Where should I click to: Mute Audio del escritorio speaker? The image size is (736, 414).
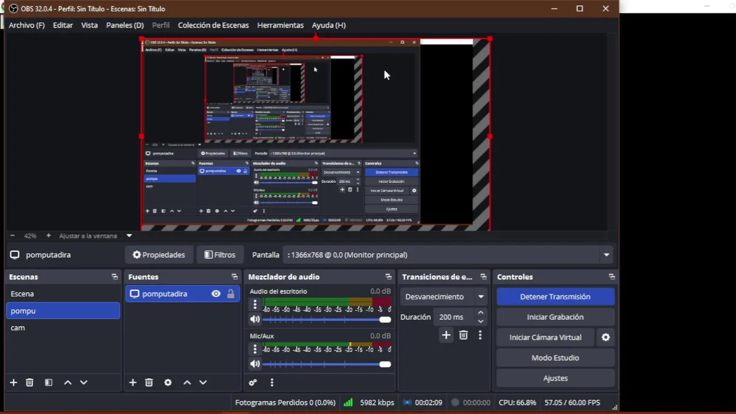point(255,319)
